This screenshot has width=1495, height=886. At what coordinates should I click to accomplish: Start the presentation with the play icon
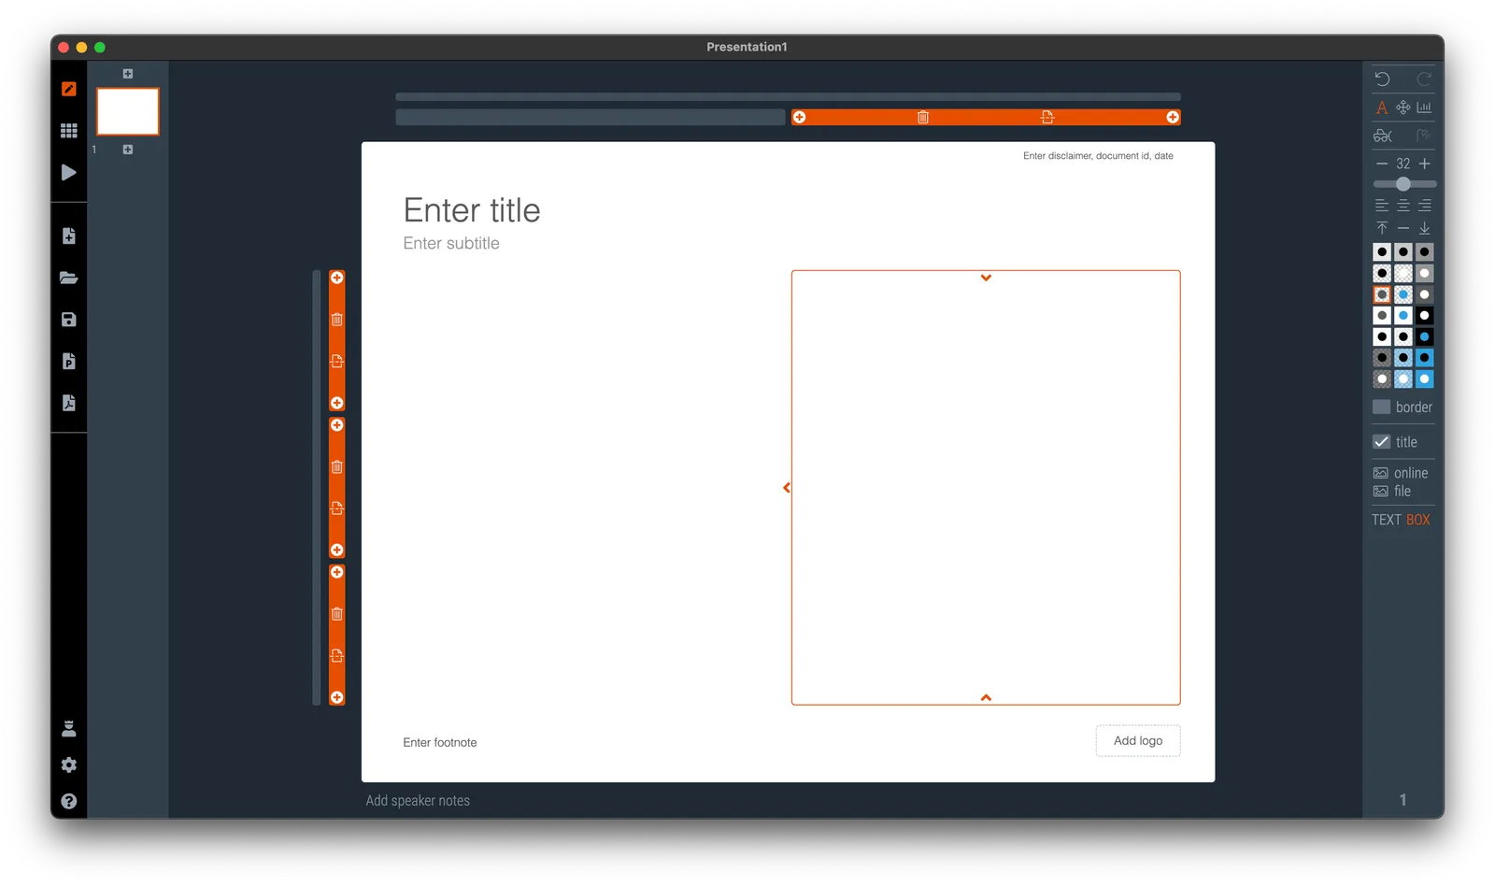68,172
